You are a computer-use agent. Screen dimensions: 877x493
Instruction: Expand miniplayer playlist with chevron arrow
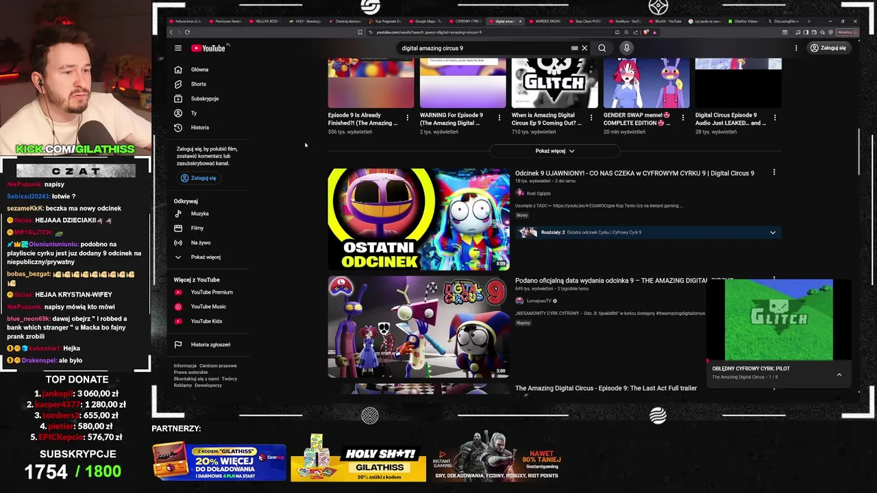[x=839, y=375]
